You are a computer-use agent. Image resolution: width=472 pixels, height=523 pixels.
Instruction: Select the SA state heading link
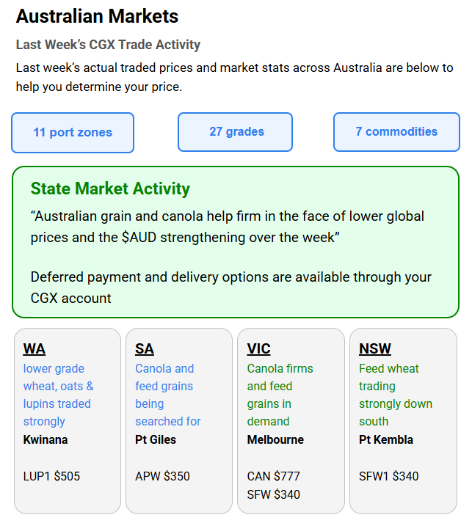(x=145, y=349)
